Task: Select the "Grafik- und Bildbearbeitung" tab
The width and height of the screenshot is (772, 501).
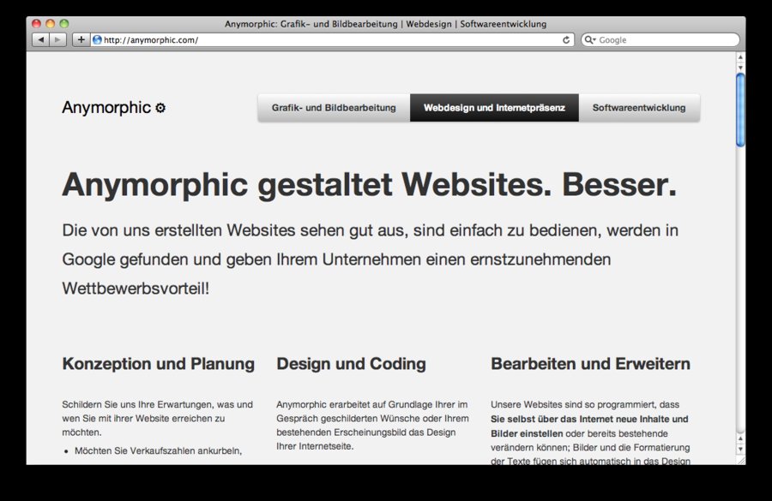Action: click(333, 108)
